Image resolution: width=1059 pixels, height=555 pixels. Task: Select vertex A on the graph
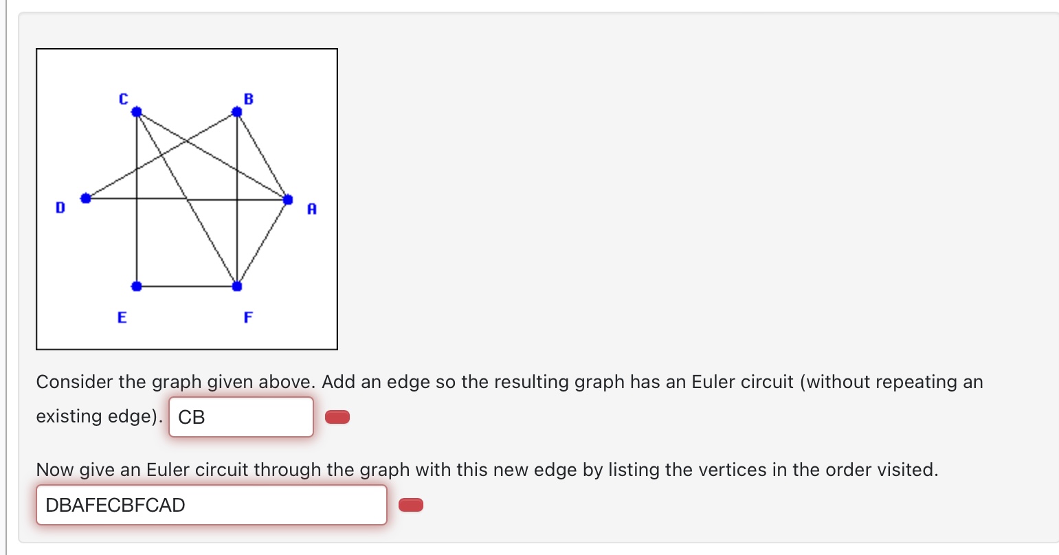287,199
